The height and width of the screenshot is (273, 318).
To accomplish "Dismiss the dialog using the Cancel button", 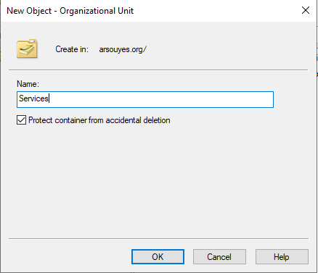I will point(219,256).
